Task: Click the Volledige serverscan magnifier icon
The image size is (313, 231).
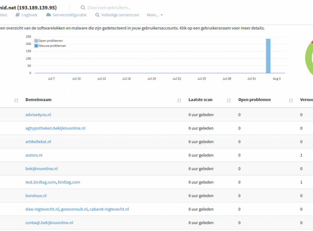Action: click(x=97, y=15)
